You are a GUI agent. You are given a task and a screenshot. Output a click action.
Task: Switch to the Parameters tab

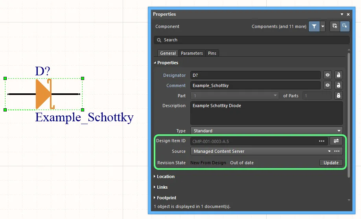(192, 53)
